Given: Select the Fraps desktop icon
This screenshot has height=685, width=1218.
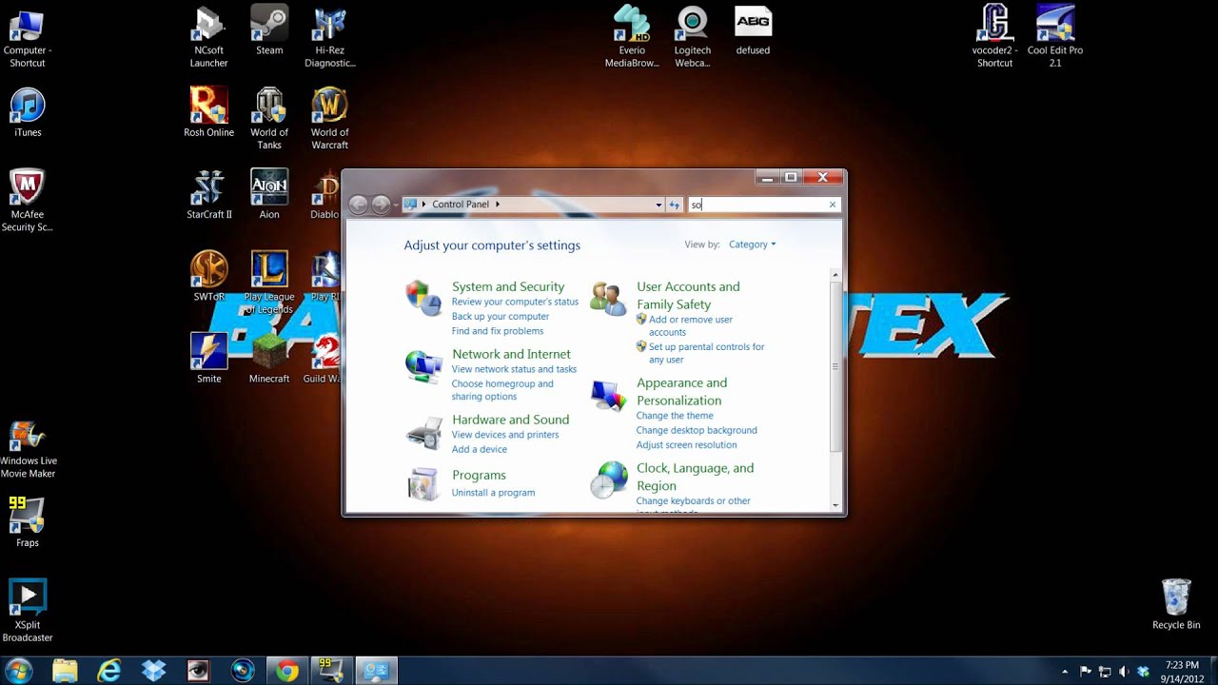Looking at the screenshot, I should (28, 522).
